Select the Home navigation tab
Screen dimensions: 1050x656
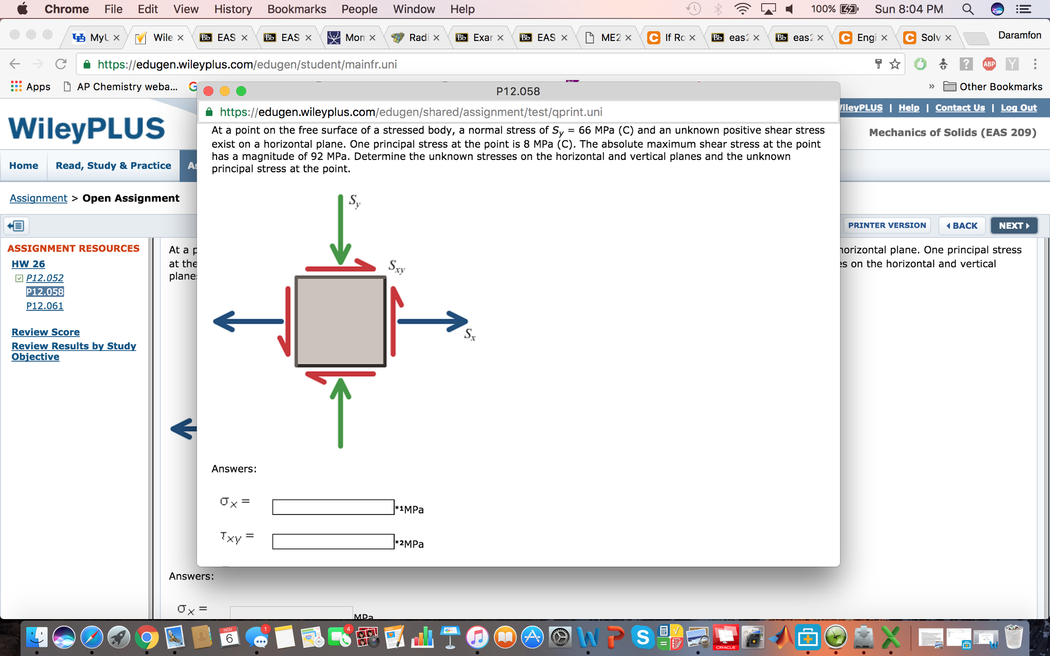(24, 166)
